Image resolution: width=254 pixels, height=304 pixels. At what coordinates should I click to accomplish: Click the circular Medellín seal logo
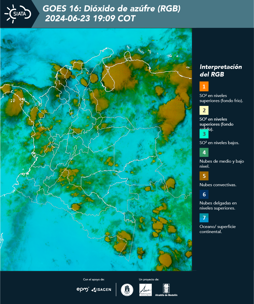tap(127, 290)
